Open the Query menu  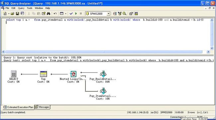tap(21, 8)
